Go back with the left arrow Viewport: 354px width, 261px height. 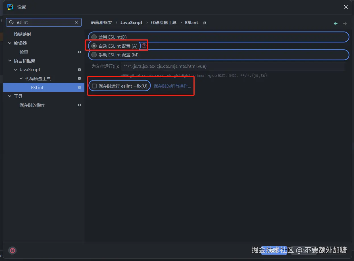pyautogui.click(x=336, y=24)
